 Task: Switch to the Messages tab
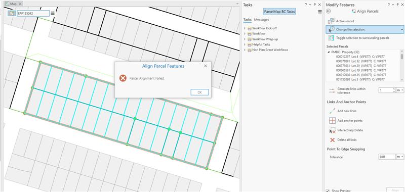pyautogui.click(x=261, y=20)
